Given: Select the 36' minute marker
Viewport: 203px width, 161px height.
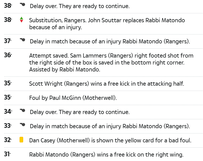Looking at the screenshot, I should click(x=8, y=55).
